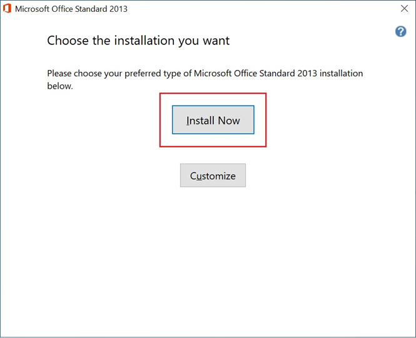Click the Install Now button
Viewport: 416px width, 338px height.
(x=213, y=120)
